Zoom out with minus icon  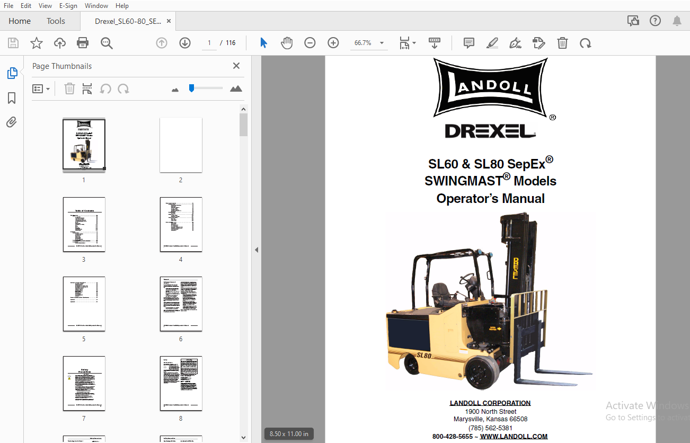[x=310, y=43]
